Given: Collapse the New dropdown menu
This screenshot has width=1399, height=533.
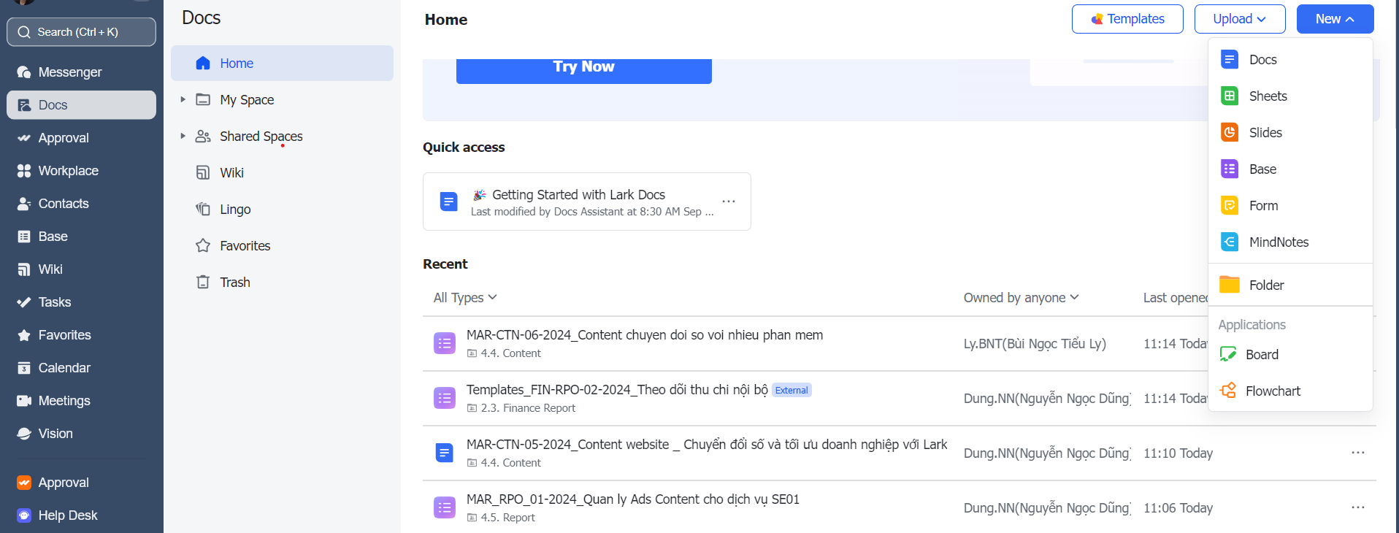Looking at the screenshot, I should pos(1335,19).
